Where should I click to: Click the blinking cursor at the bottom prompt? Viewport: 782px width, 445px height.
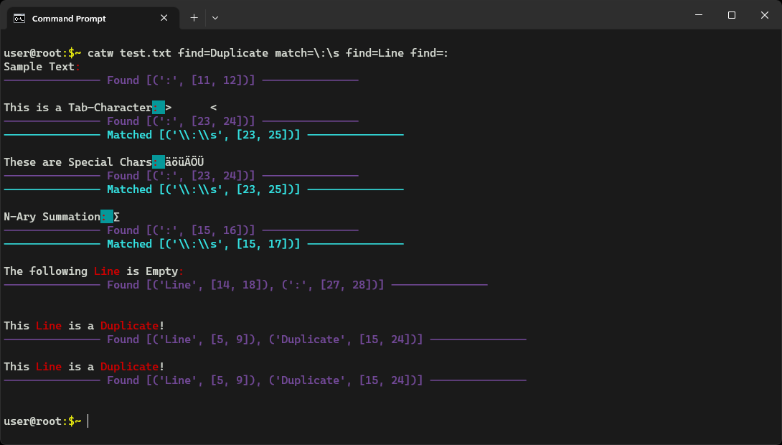(x=88, y=421)
